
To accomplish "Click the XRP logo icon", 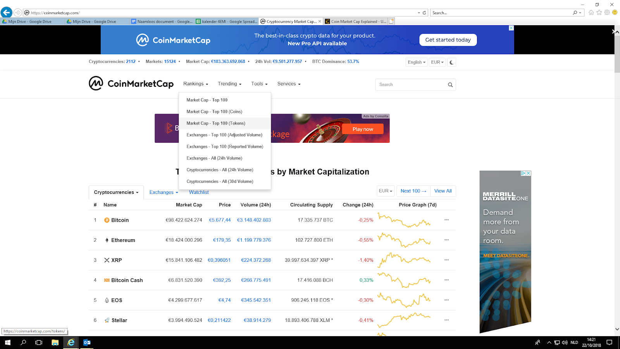I will (x=107, y=260).
